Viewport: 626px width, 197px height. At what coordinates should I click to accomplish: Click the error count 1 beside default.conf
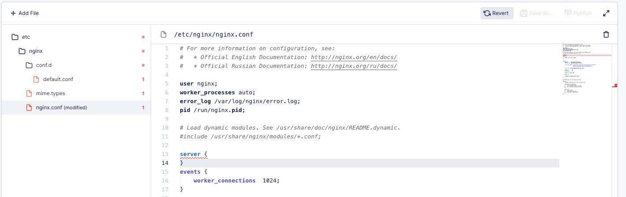[143, 79]
